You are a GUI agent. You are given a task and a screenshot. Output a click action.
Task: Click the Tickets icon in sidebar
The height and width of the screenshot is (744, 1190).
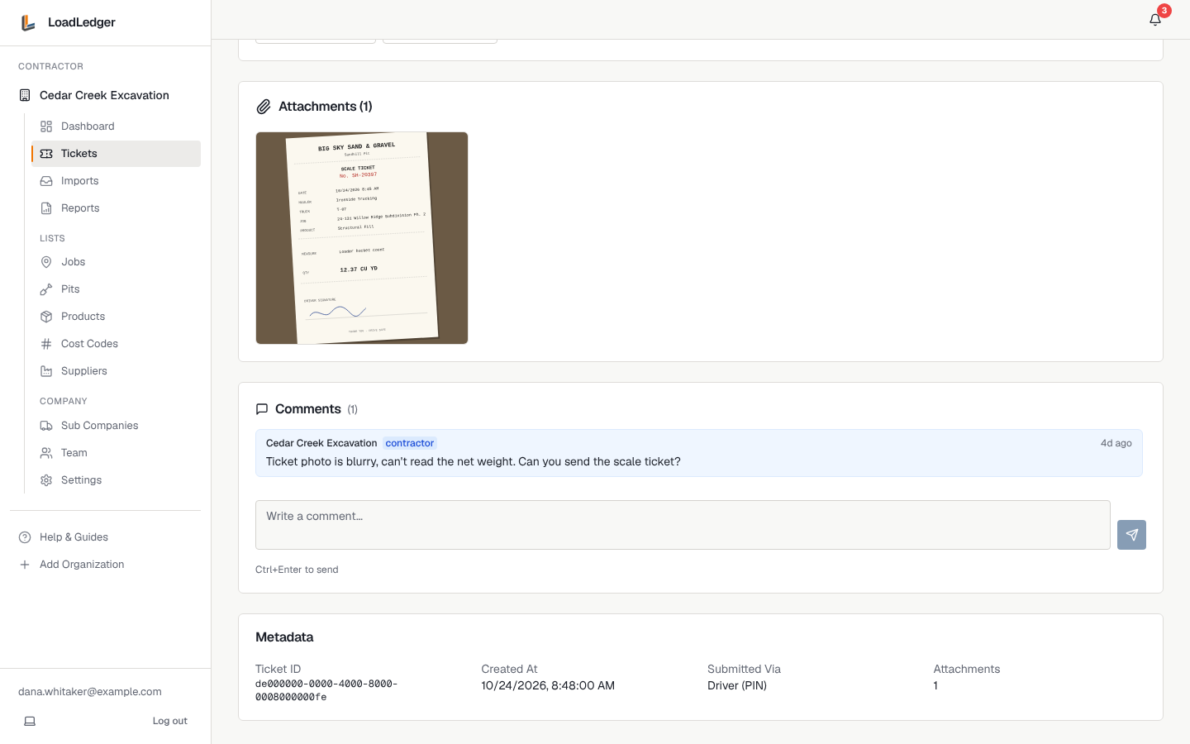click(x=46, y=154)
